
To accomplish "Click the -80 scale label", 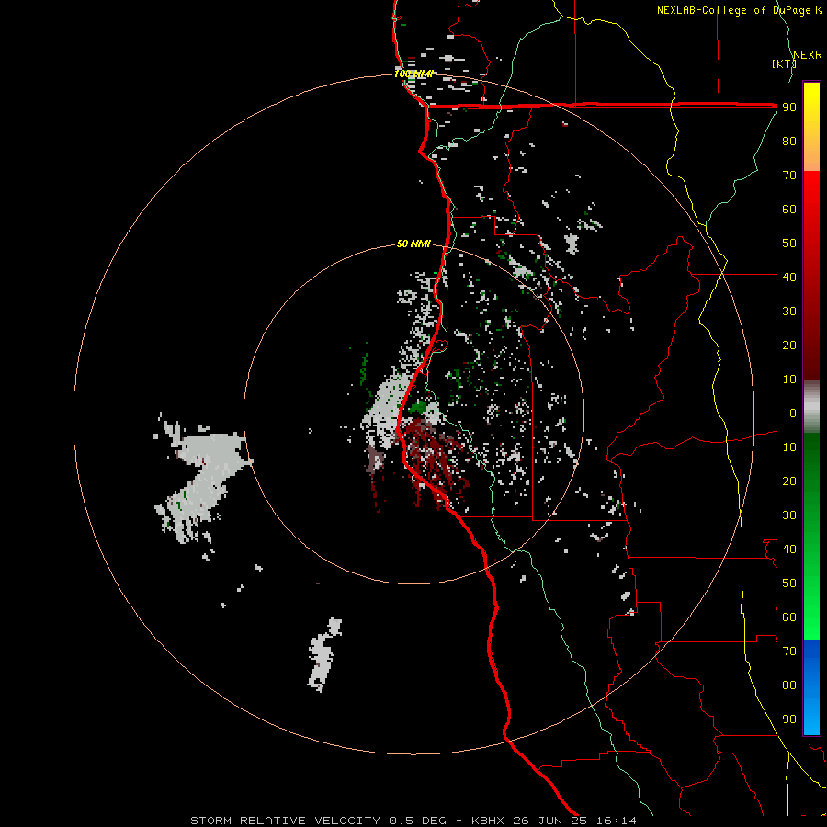I will pos(786,685).
